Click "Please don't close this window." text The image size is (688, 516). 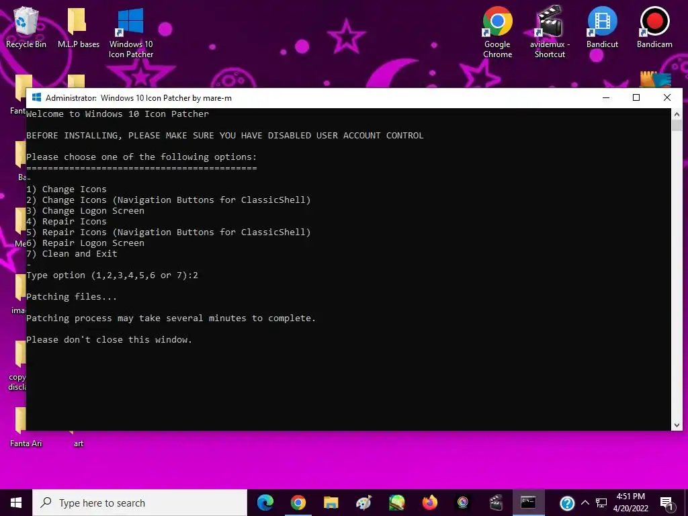pyautogui.click(x=110, y=339)
